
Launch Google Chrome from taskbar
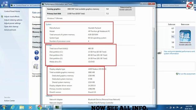[x=40, y=107]
